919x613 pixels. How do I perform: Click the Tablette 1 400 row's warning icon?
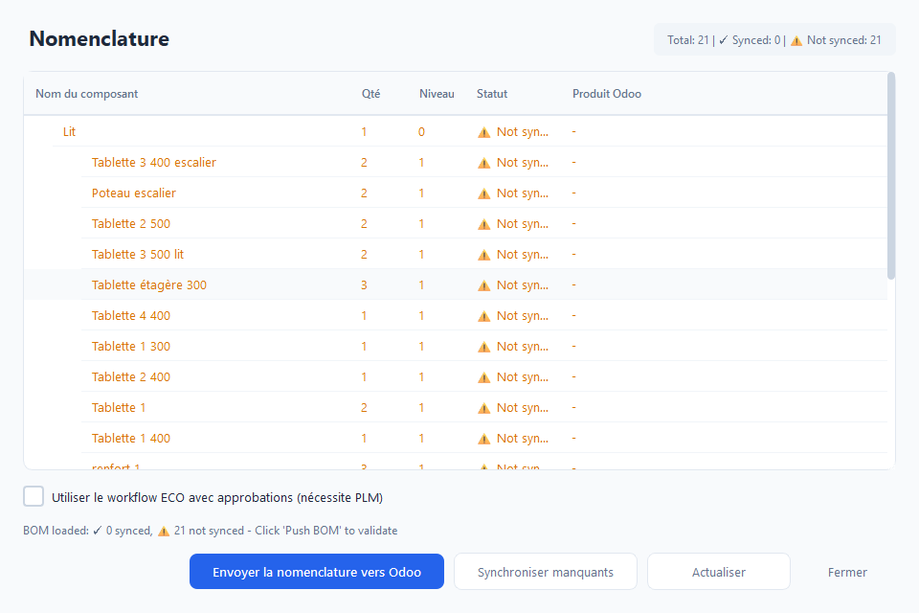tap(484, 439)
